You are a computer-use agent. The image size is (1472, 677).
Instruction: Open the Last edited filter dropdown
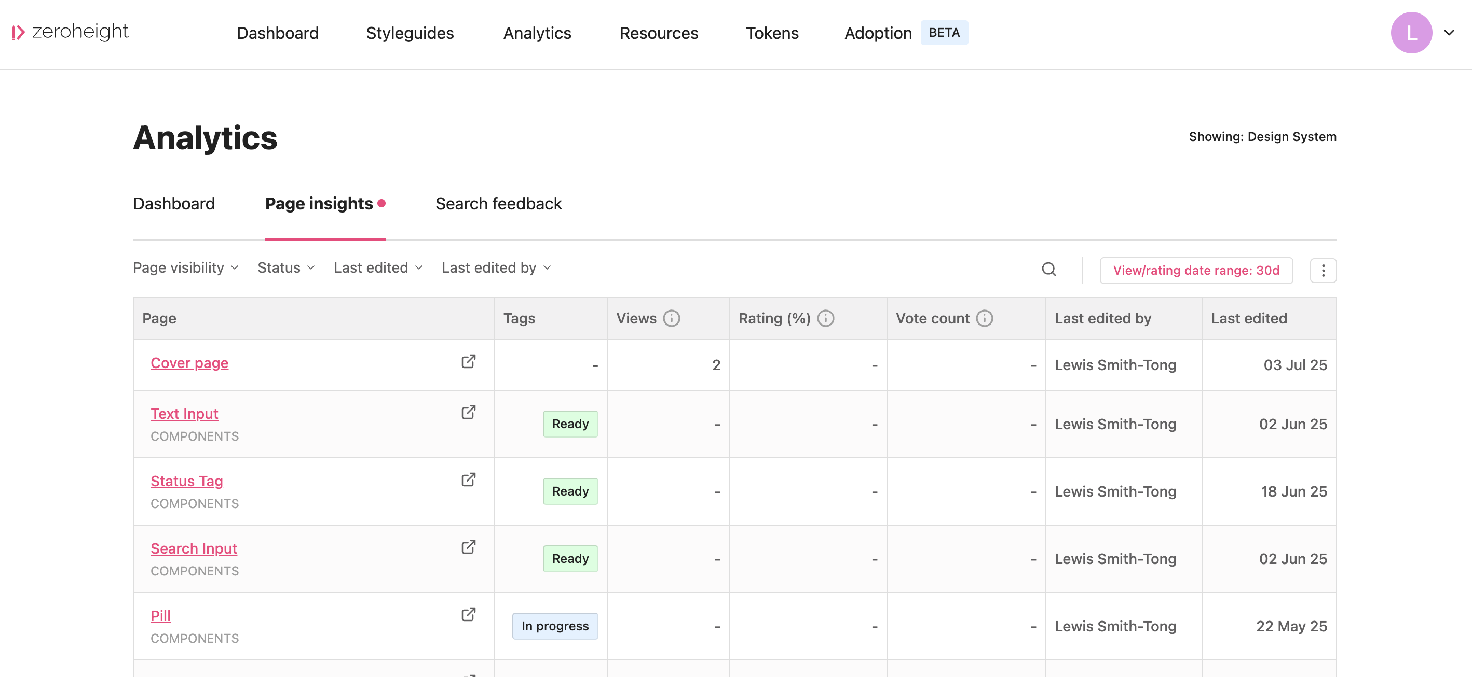(378, 267)
